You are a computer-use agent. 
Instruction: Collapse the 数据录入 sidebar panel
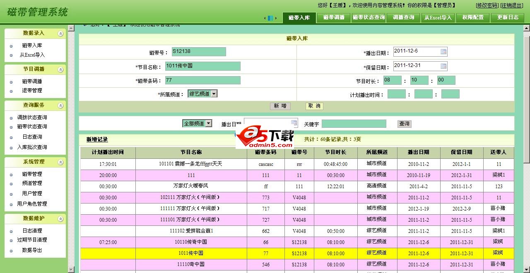click(60, 34)
